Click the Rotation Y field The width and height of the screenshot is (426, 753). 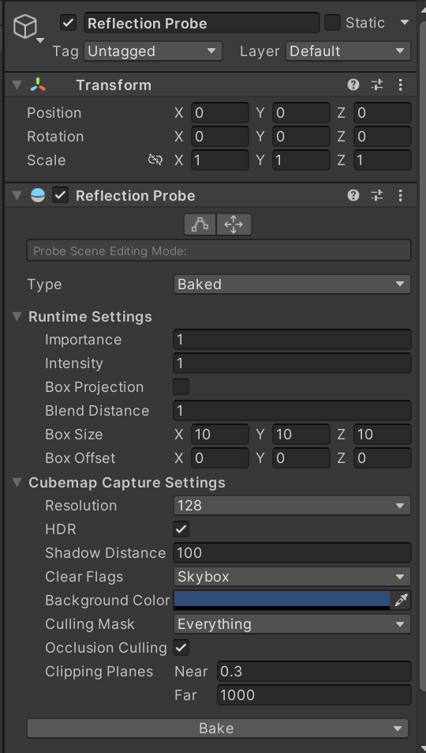coord(301,137)
